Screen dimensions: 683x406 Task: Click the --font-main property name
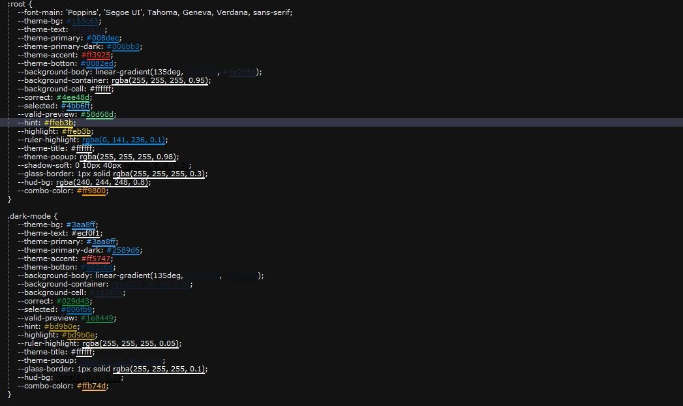(40, 12)
